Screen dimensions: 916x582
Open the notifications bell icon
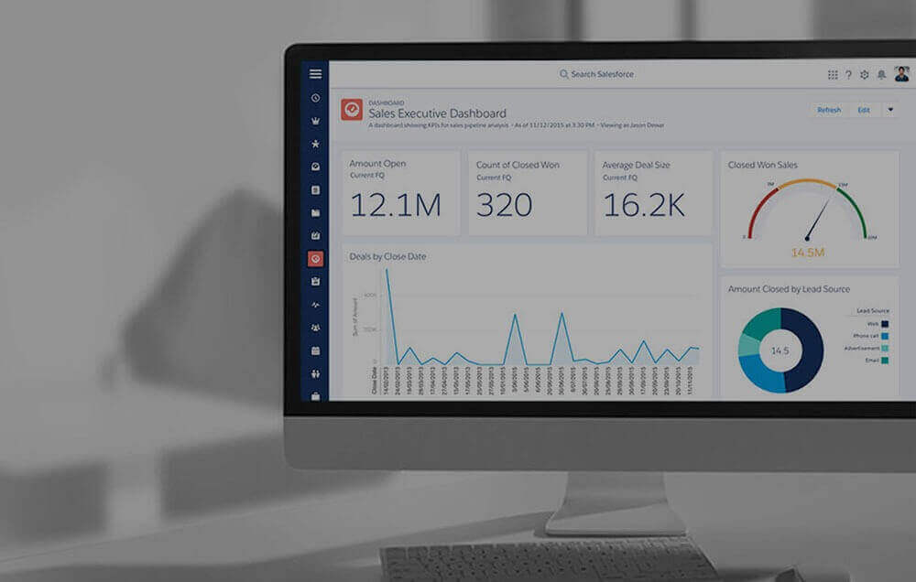pyautogui.click(x=881, y=75)
